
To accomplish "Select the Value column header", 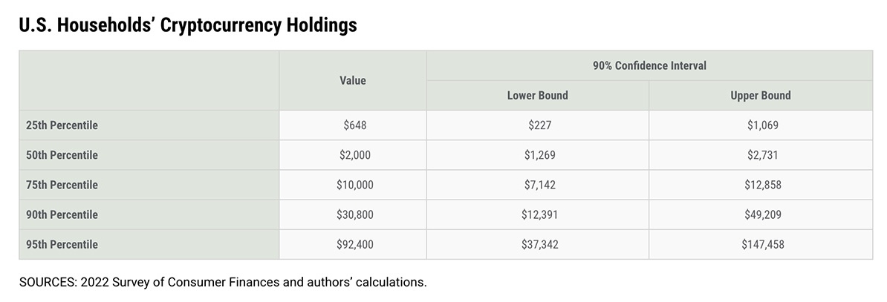I will coord(353,80).
